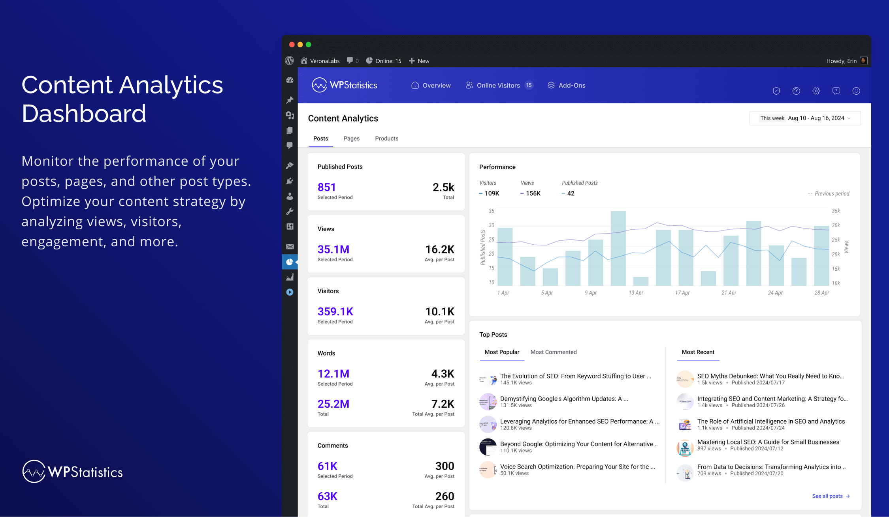Image resolution: width=889 pixels, height=517 pixels.
Task: Click Erin's avatar in admin bar
Action: coord(863,60)
